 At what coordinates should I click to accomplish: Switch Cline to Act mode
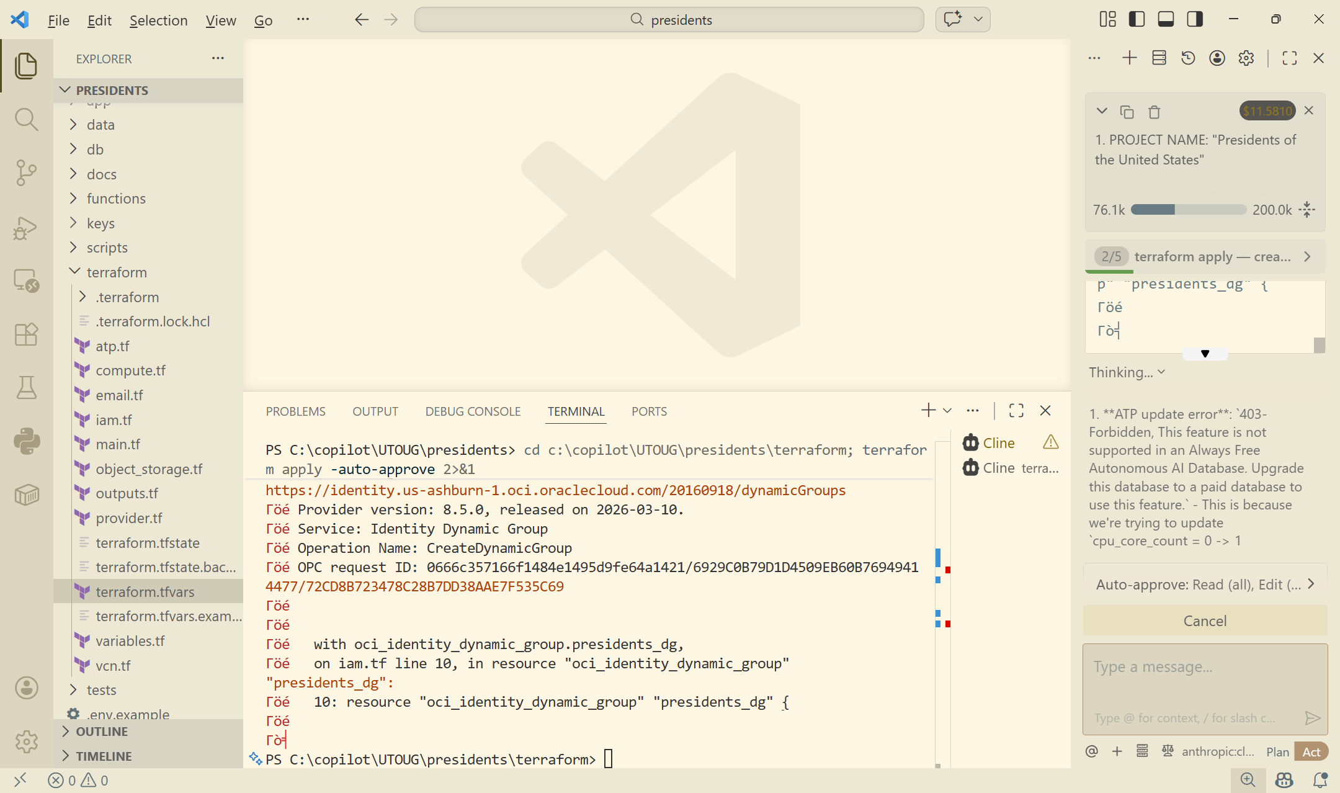tap(1311, 751)
